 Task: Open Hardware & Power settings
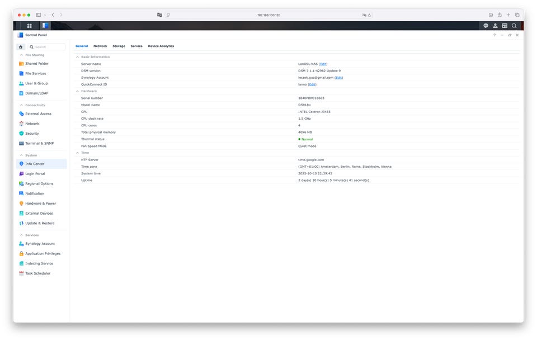(41, 204)
